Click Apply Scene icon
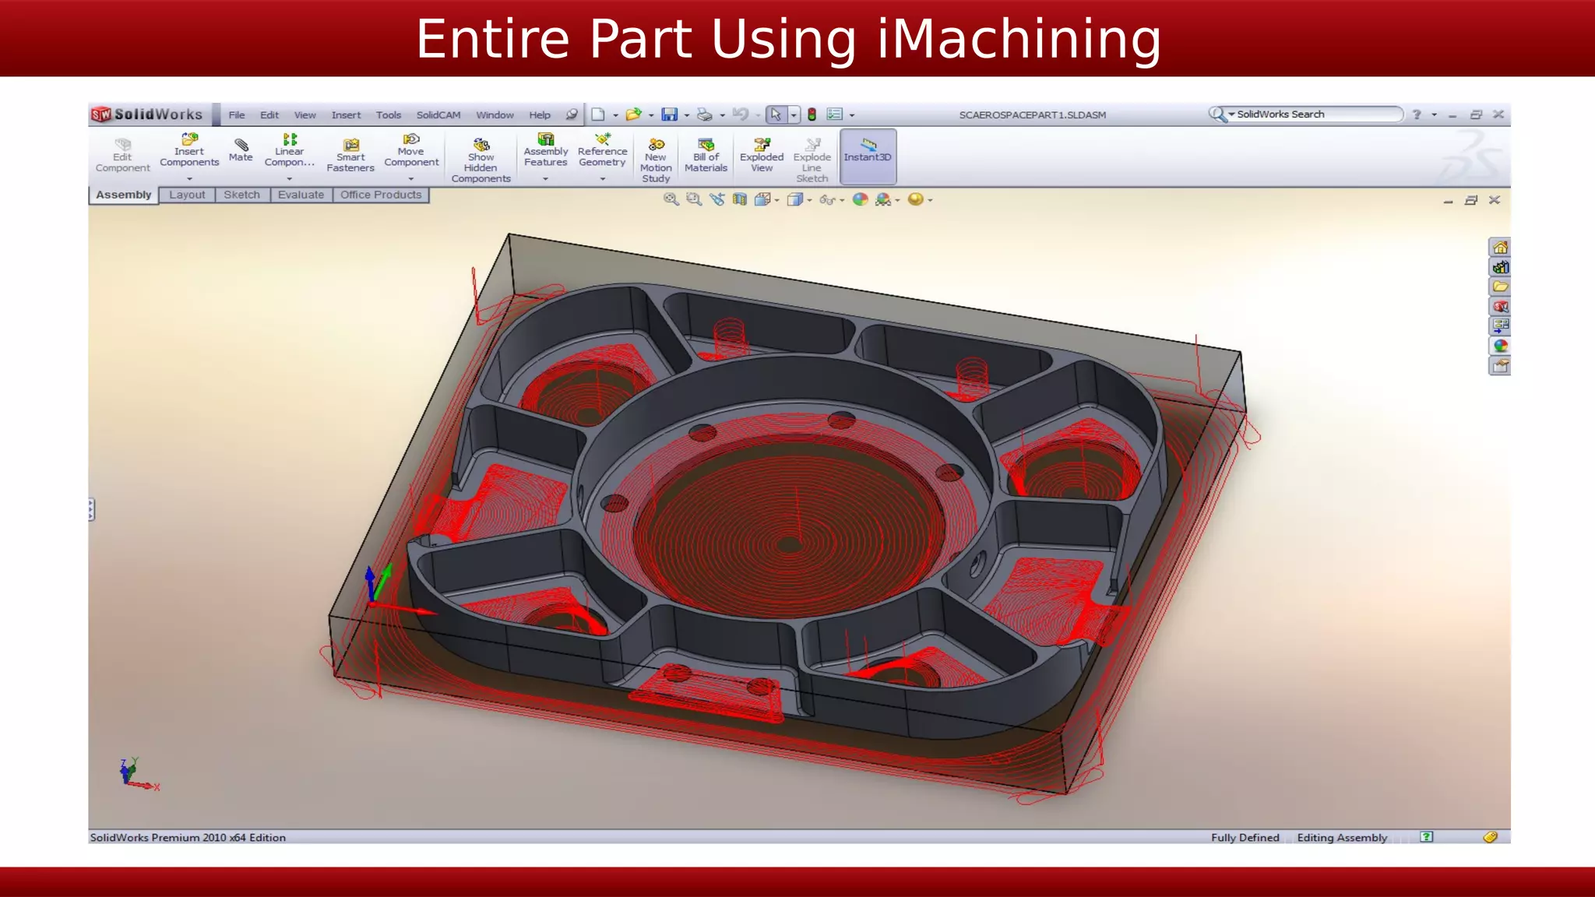 tap(883, 199)
